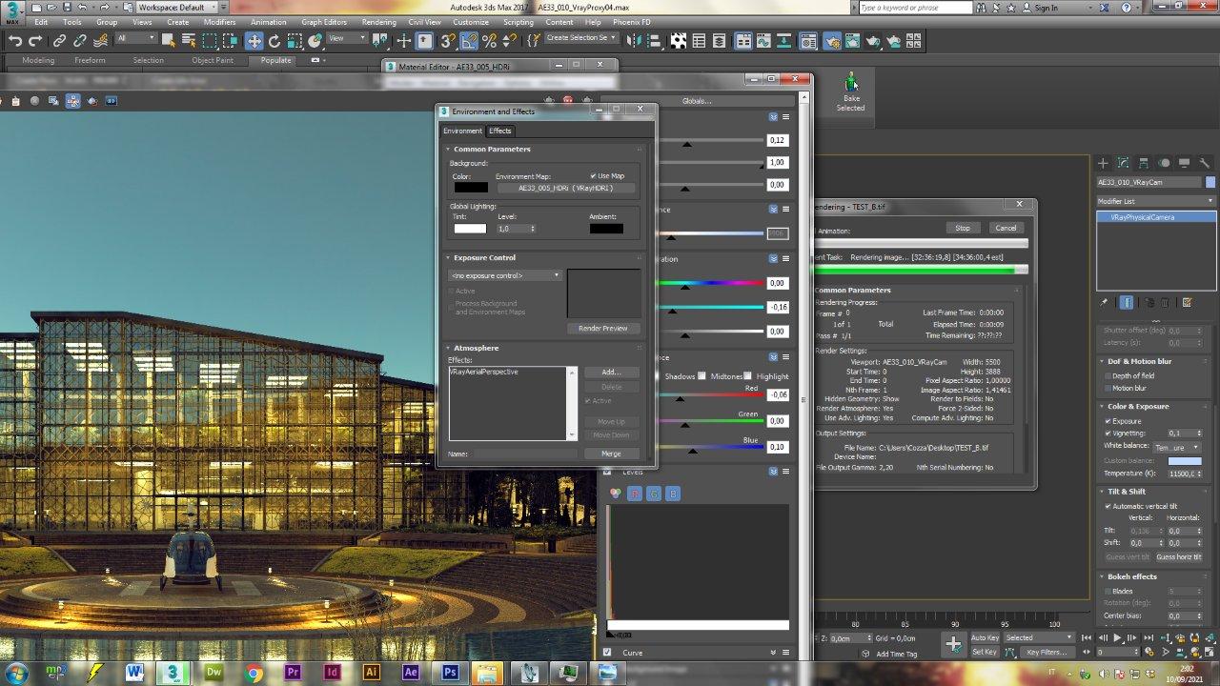The width and height of the screenshot is (1220, 686).
Task: Collapse the Atmosphere rollout
Action: point(476,348)
